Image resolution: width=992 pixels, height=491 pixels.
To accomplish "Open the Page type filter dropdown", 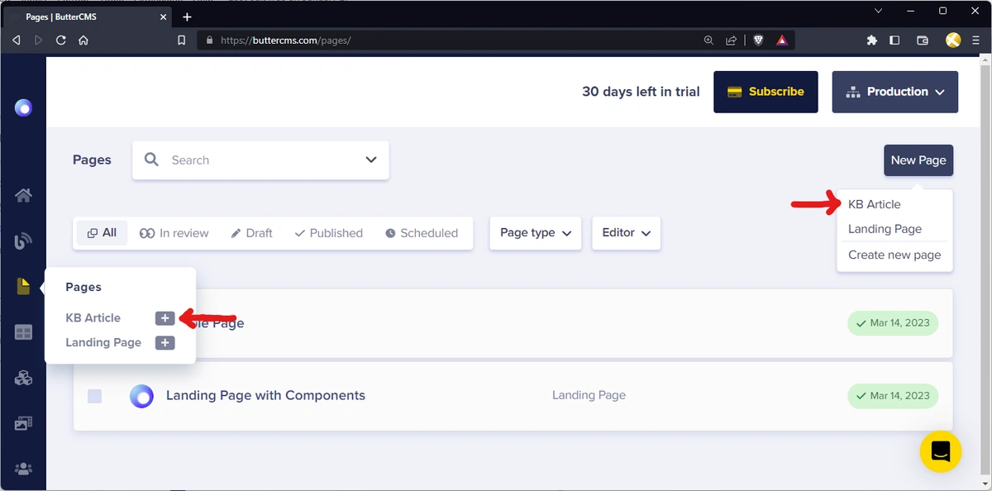I will [536, 233].
